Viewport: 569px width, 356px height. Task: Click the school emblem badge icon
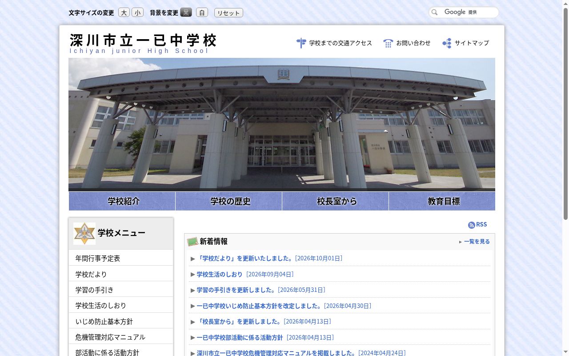coord(84,234)
